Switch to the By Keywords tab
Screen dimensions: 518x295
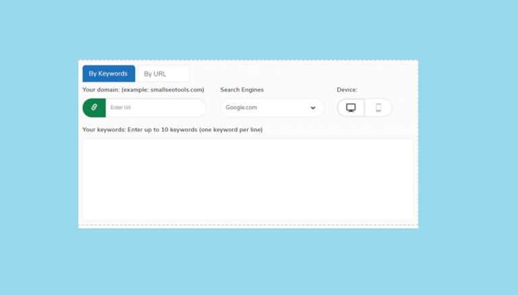109,73
